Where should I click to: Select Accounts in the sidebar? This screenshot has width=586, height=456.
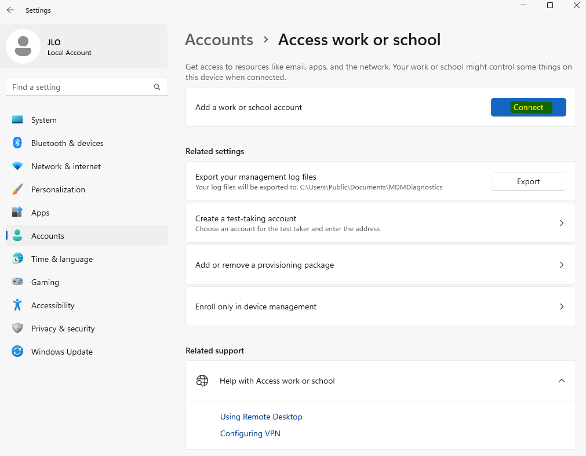click(x=87, y=236)
